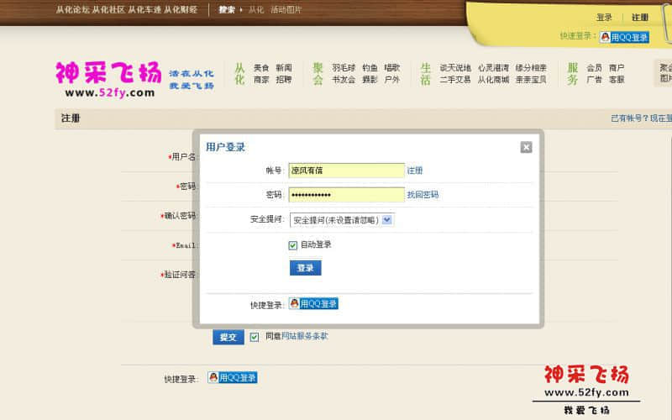The height and width of the screenshot is (420, 672).
Task: Open the 注册 link beside the 帐号 field
Action: click(x=414, y=171)
